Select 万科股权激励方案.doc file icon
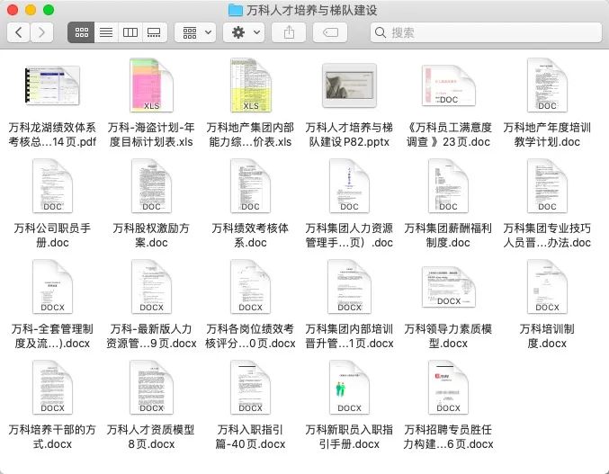This screenshot has width=609, height=474. click(151, 186)
